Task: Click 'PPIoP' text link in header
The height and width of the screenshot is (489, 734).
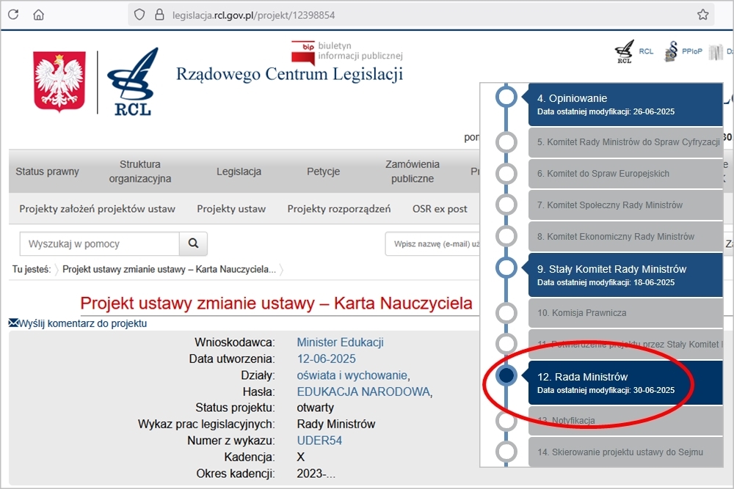Action: point(692,51)
